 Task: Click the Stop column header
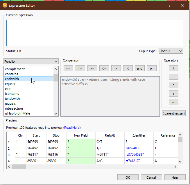point(56,135)
